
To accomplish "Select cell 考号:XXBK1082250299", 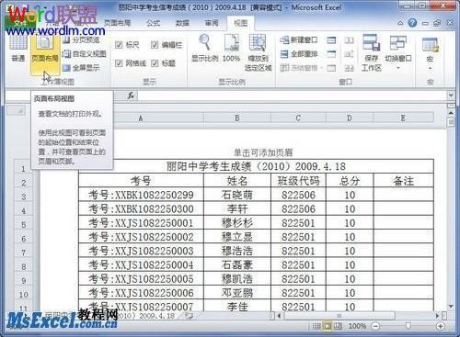I will pos(141,195).
